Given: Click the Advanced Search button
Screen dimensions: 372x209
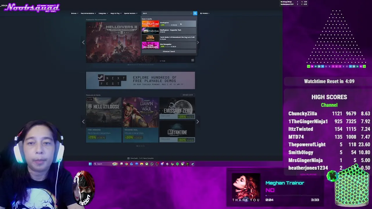Looking at the screenshot, I should pyautogui.click(x=169, y=51).
